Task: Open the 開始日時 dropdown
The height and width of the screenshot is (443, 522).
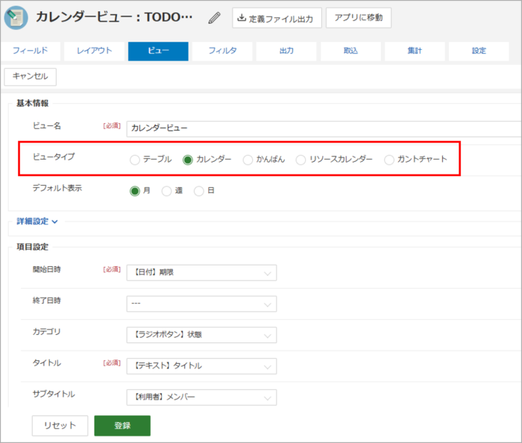Action: [x=201, y=273]
